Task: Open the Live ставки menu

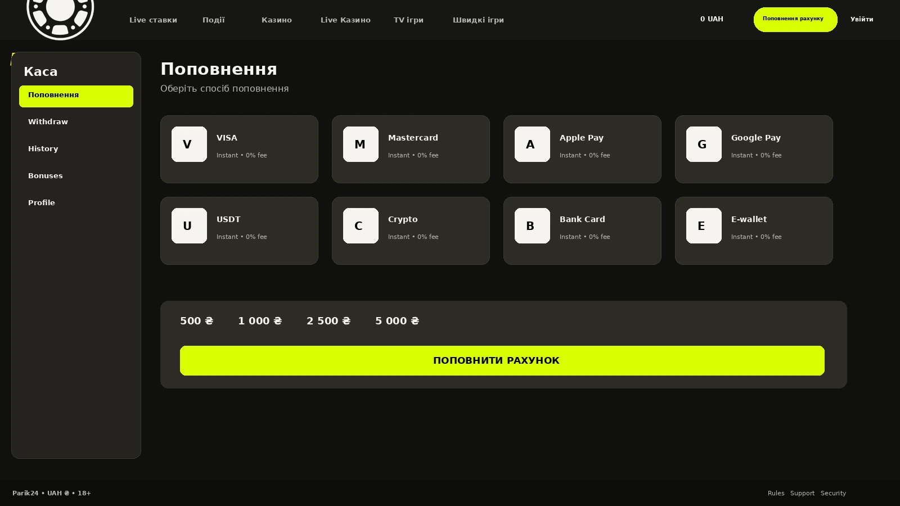Action: 153,20
